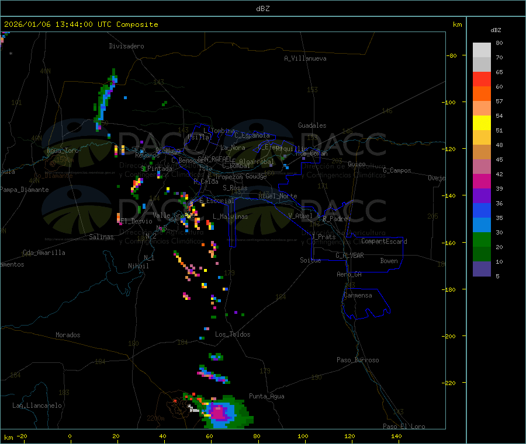Click the Carmensa location label
Viewport: 526px width, 444px height.
point(358,295)
